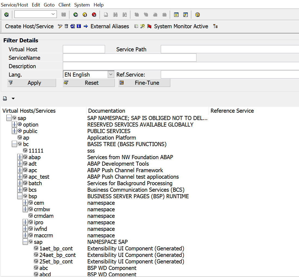Click the green Back arrow icon
Screen dimensions: 299x277
[x=76, y=15]
